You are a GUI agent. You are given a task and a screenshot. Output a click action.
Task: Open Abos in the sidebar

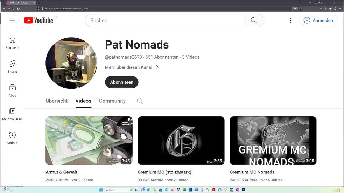coord(12,91)
